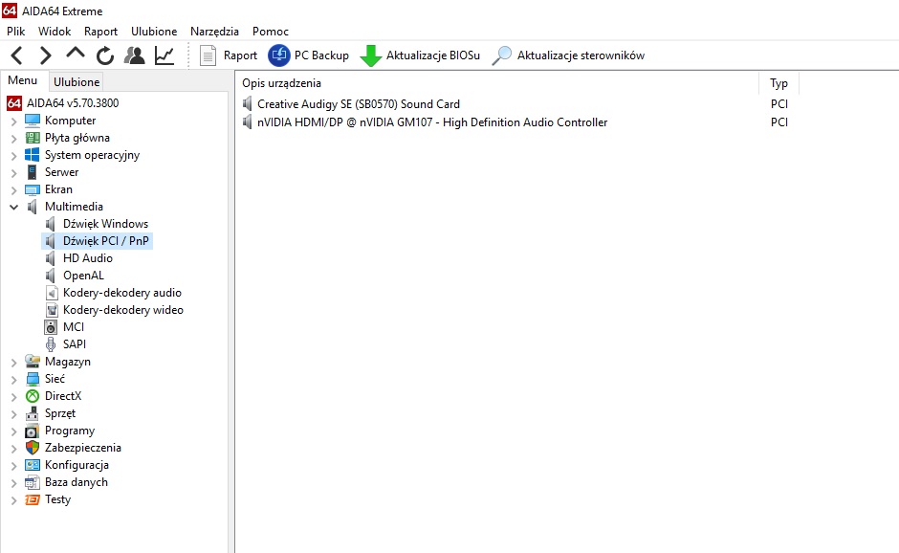Viewport: 899px width, 553px height.
Task: Expand the Ekran tree node
Action: (13, 189)
